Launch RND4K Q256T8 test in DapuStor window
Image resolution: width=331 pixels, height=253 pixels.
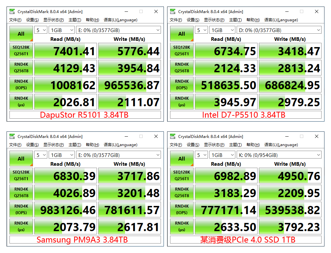[21, 68]
